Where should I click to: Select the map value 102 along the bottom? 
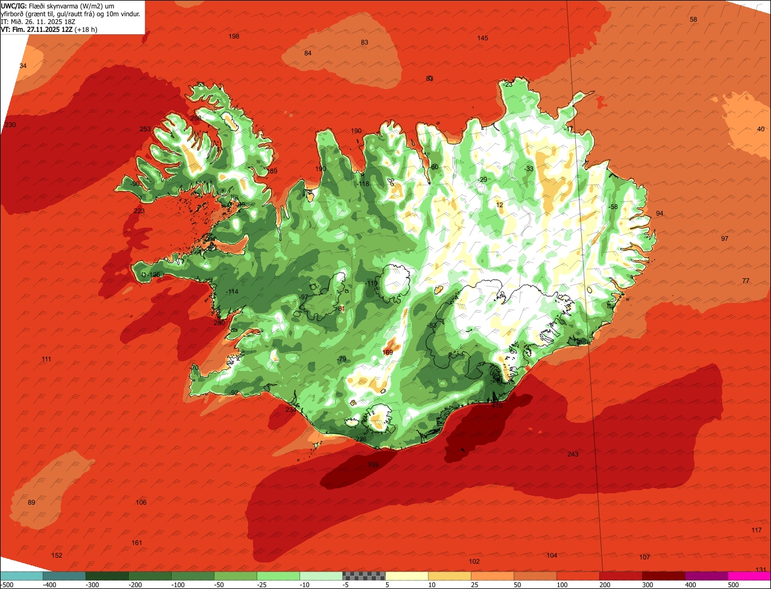pyautogui.click(x=474, y=562)
